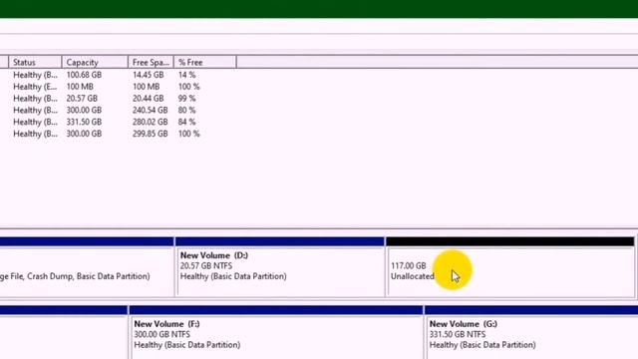The height and width of the screenshot is (359, 638).
Task: Select the 20.57 GB capacity cell in the list
Action: point(82,99)
